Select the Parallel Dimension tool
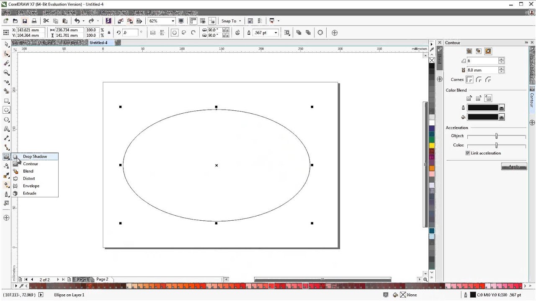 click(6, 138)
